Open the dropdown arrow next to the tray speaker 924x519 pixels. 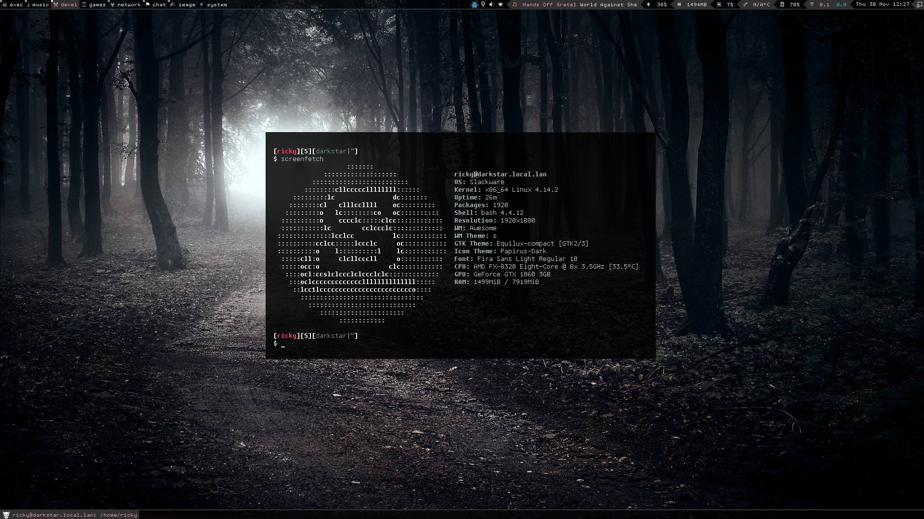[500, 4]
